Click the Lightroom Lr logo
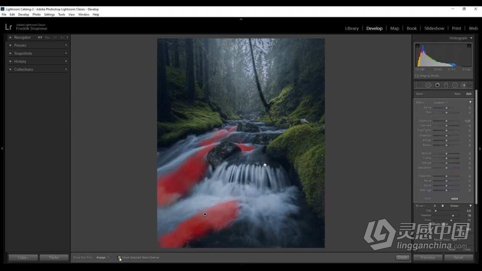This screenshot has width=482, height=271. point(9,27)
